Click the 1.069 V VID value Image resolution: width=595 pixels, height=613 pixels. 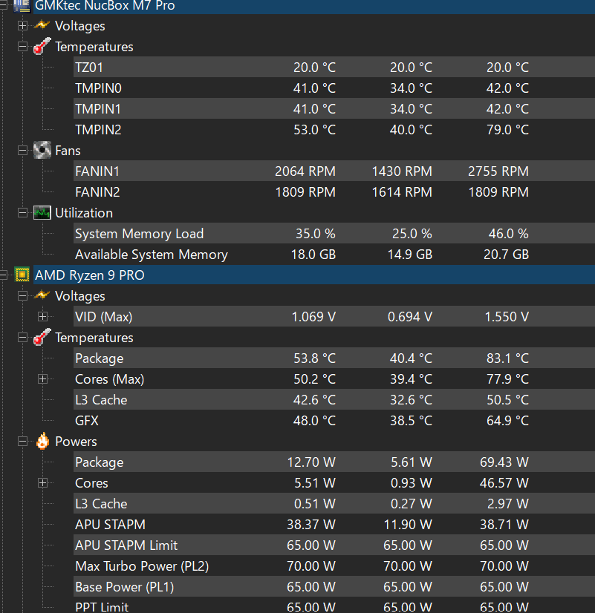313,317
